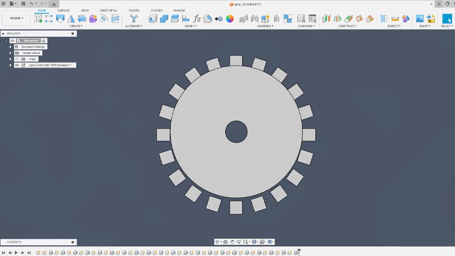Image resolution: width=455 pixels, height=256 pixels.
Task: Expand the Document Settings node
Action: pyautogui.click(x=10, y=47)
